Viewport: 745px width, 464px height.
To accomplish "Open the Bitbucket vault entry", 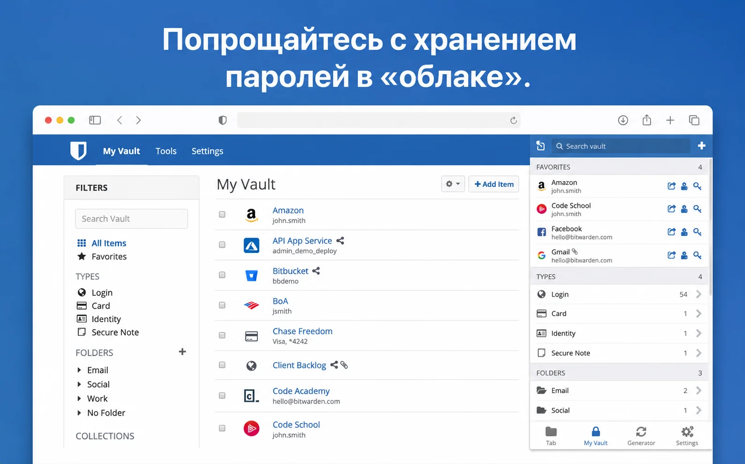I will point(291,271).
